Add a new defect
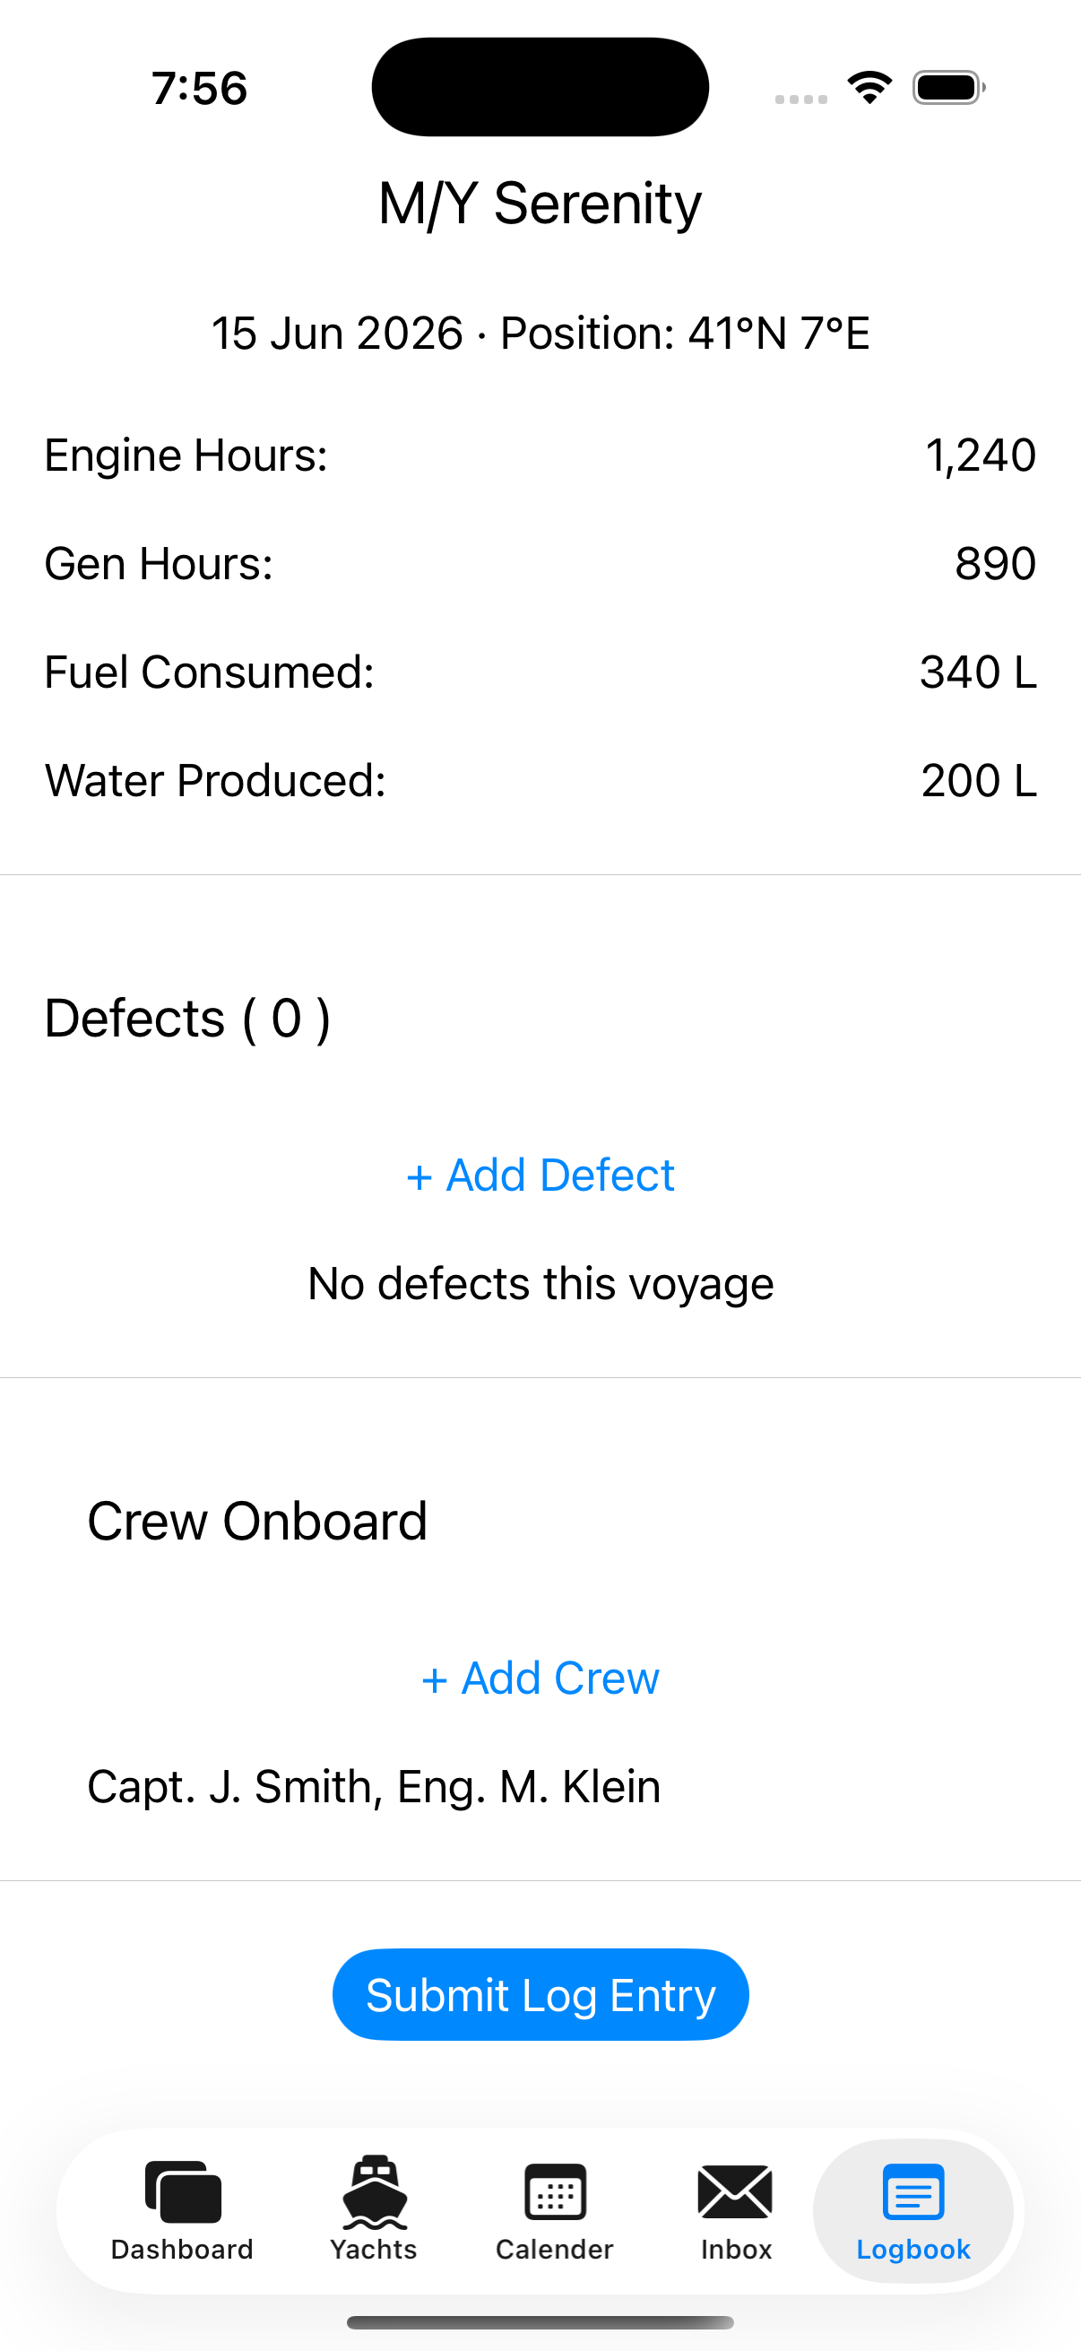1081x2351 pixels. coord(540,1175)
